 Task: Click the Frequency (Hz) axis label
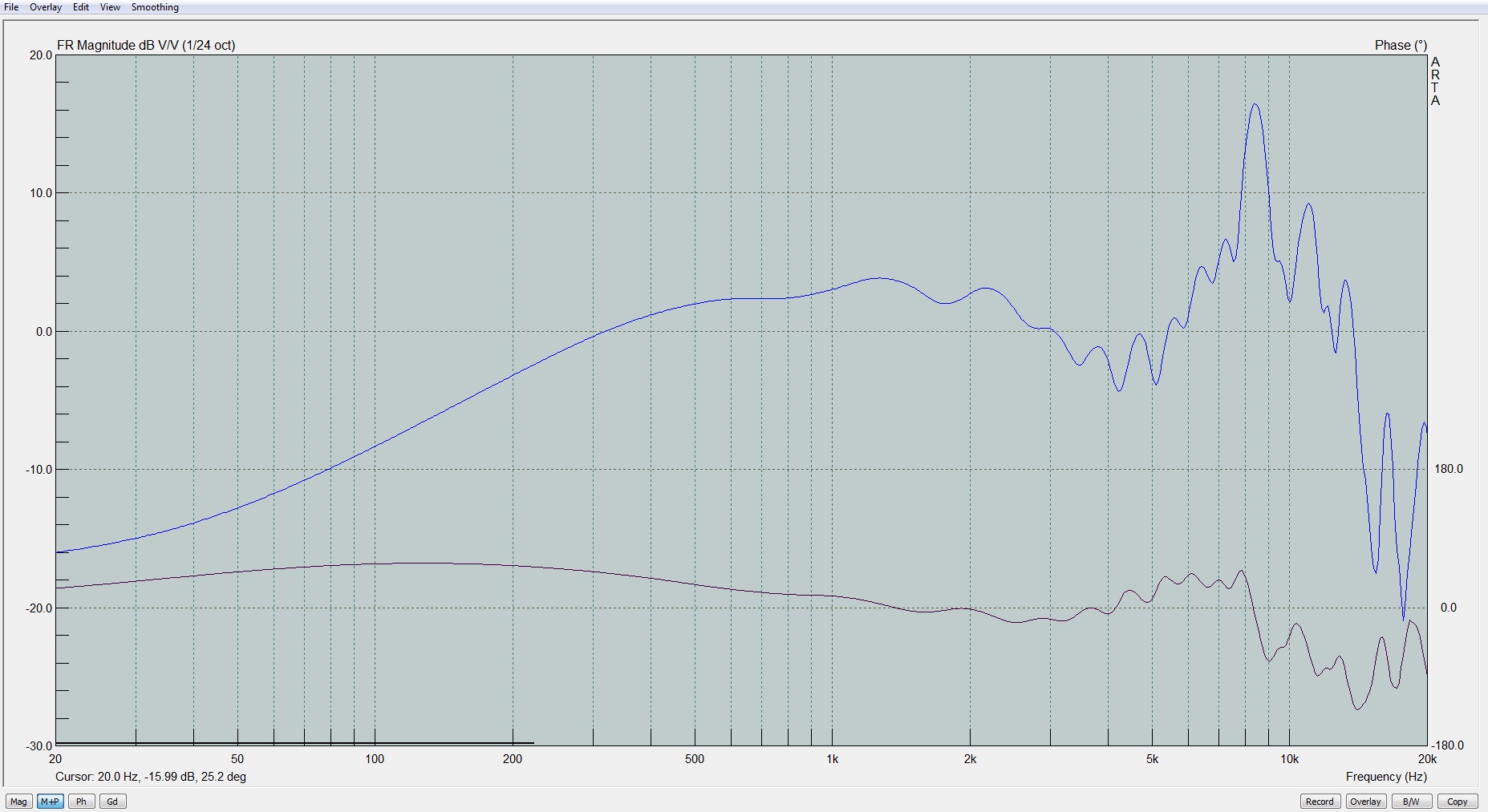[x=1386, y=777]
